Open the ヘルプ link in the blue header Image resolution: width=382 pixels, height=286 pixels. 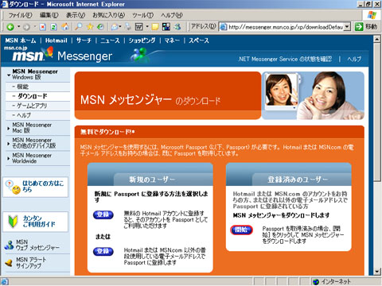[x=354, y=59]
